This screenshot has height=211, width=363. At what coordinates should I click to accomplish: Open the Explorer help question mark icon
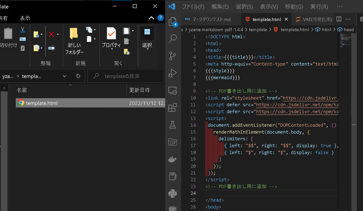[161, 18]
